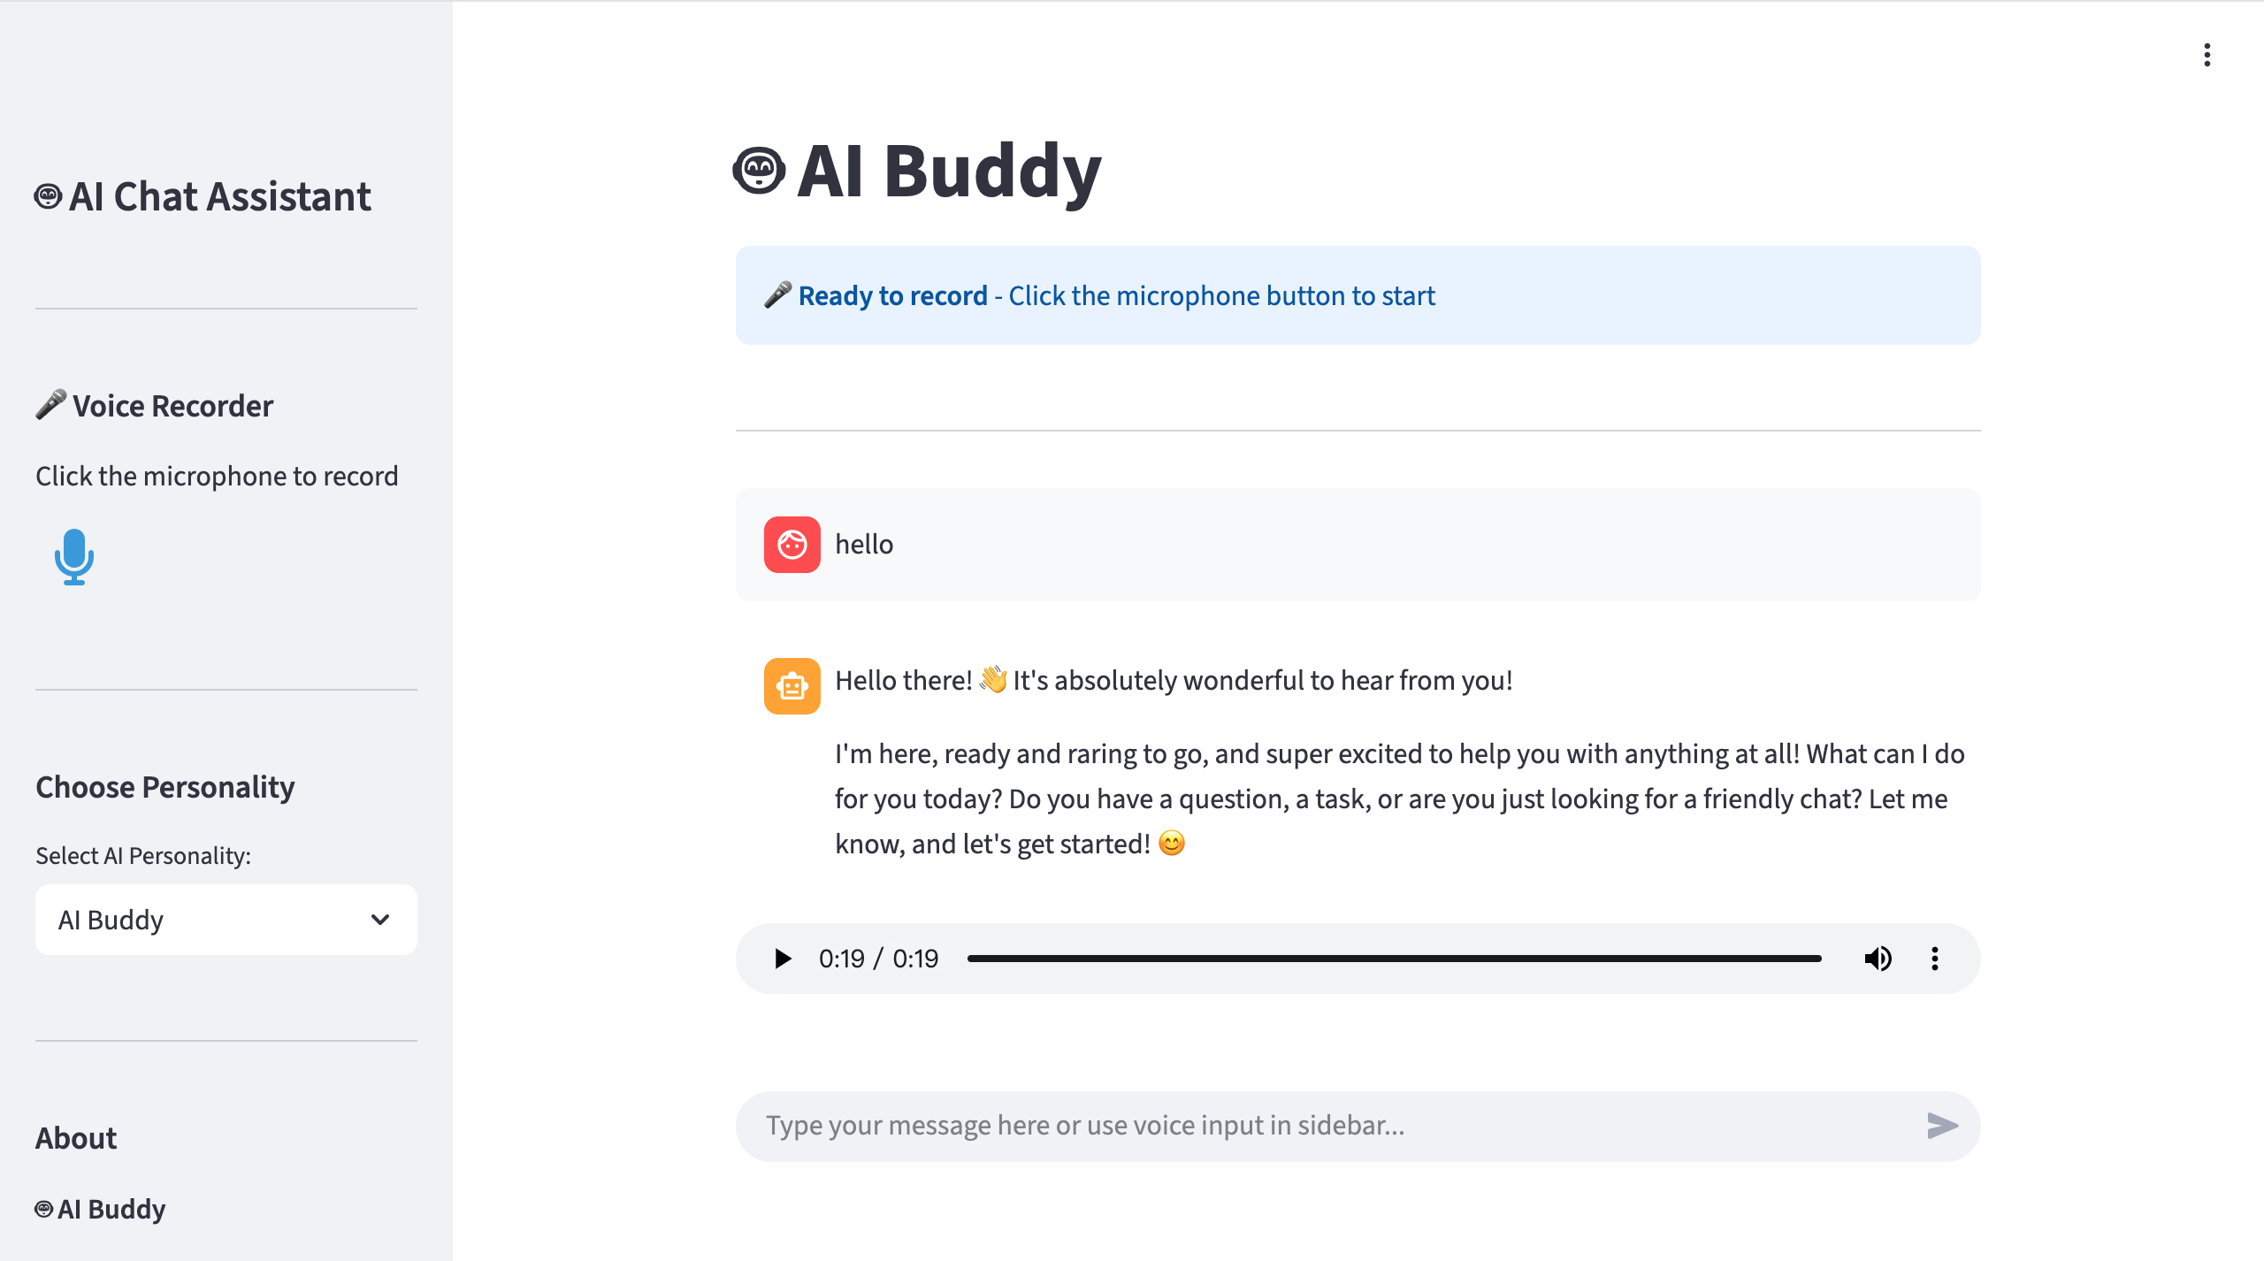
Task: Toggle the AI Buddy icon under About
Action: [x=44, y=1208]
